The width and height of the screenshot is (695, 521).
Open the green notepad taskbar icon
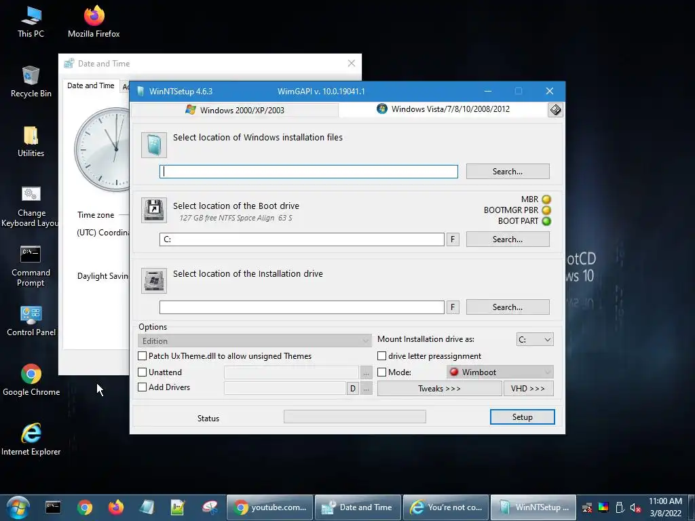coord(178,507)
